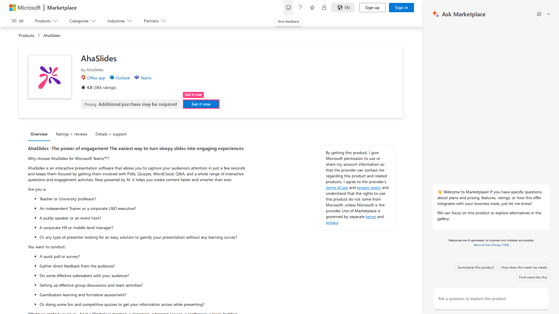
Task: Open chat Terms of Use link
Action: [482, 245]
